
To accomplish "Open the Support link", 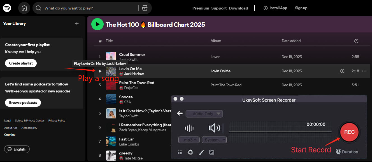I will tap(219, 8).
